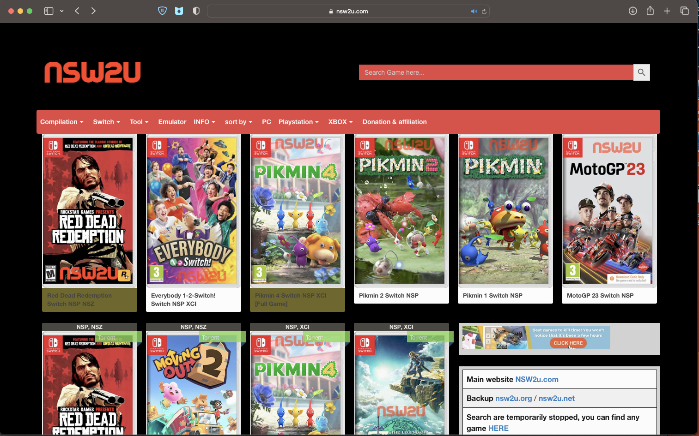Click the search magnifier button
The image size is (699, 436).
coord(641,72)
